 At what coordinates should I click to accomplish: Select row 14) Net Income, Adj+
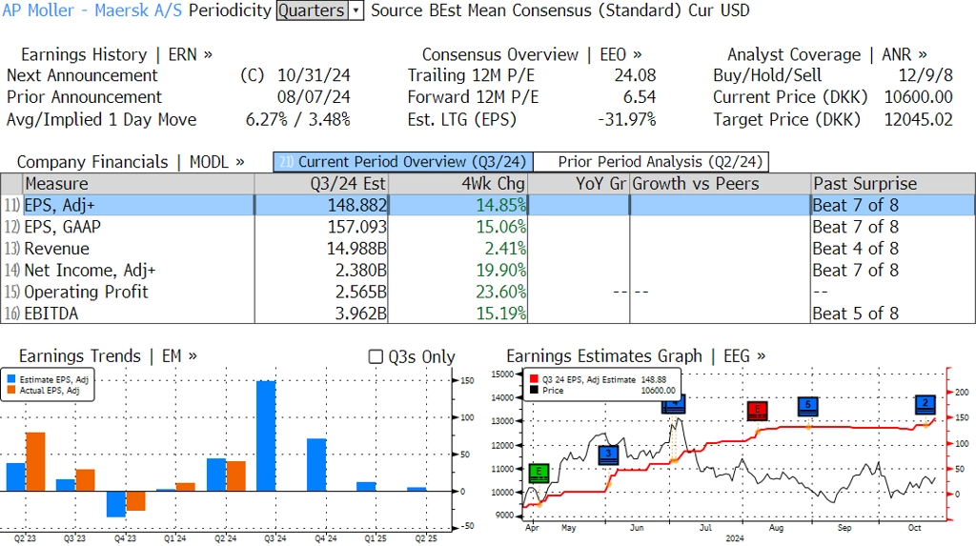pyautogui.click(x=488, y=271)
